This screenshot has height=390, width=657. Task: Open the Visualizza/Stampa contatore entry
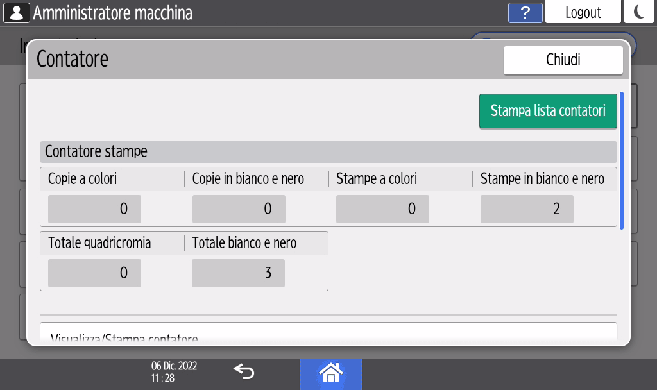tap(328, 334)
